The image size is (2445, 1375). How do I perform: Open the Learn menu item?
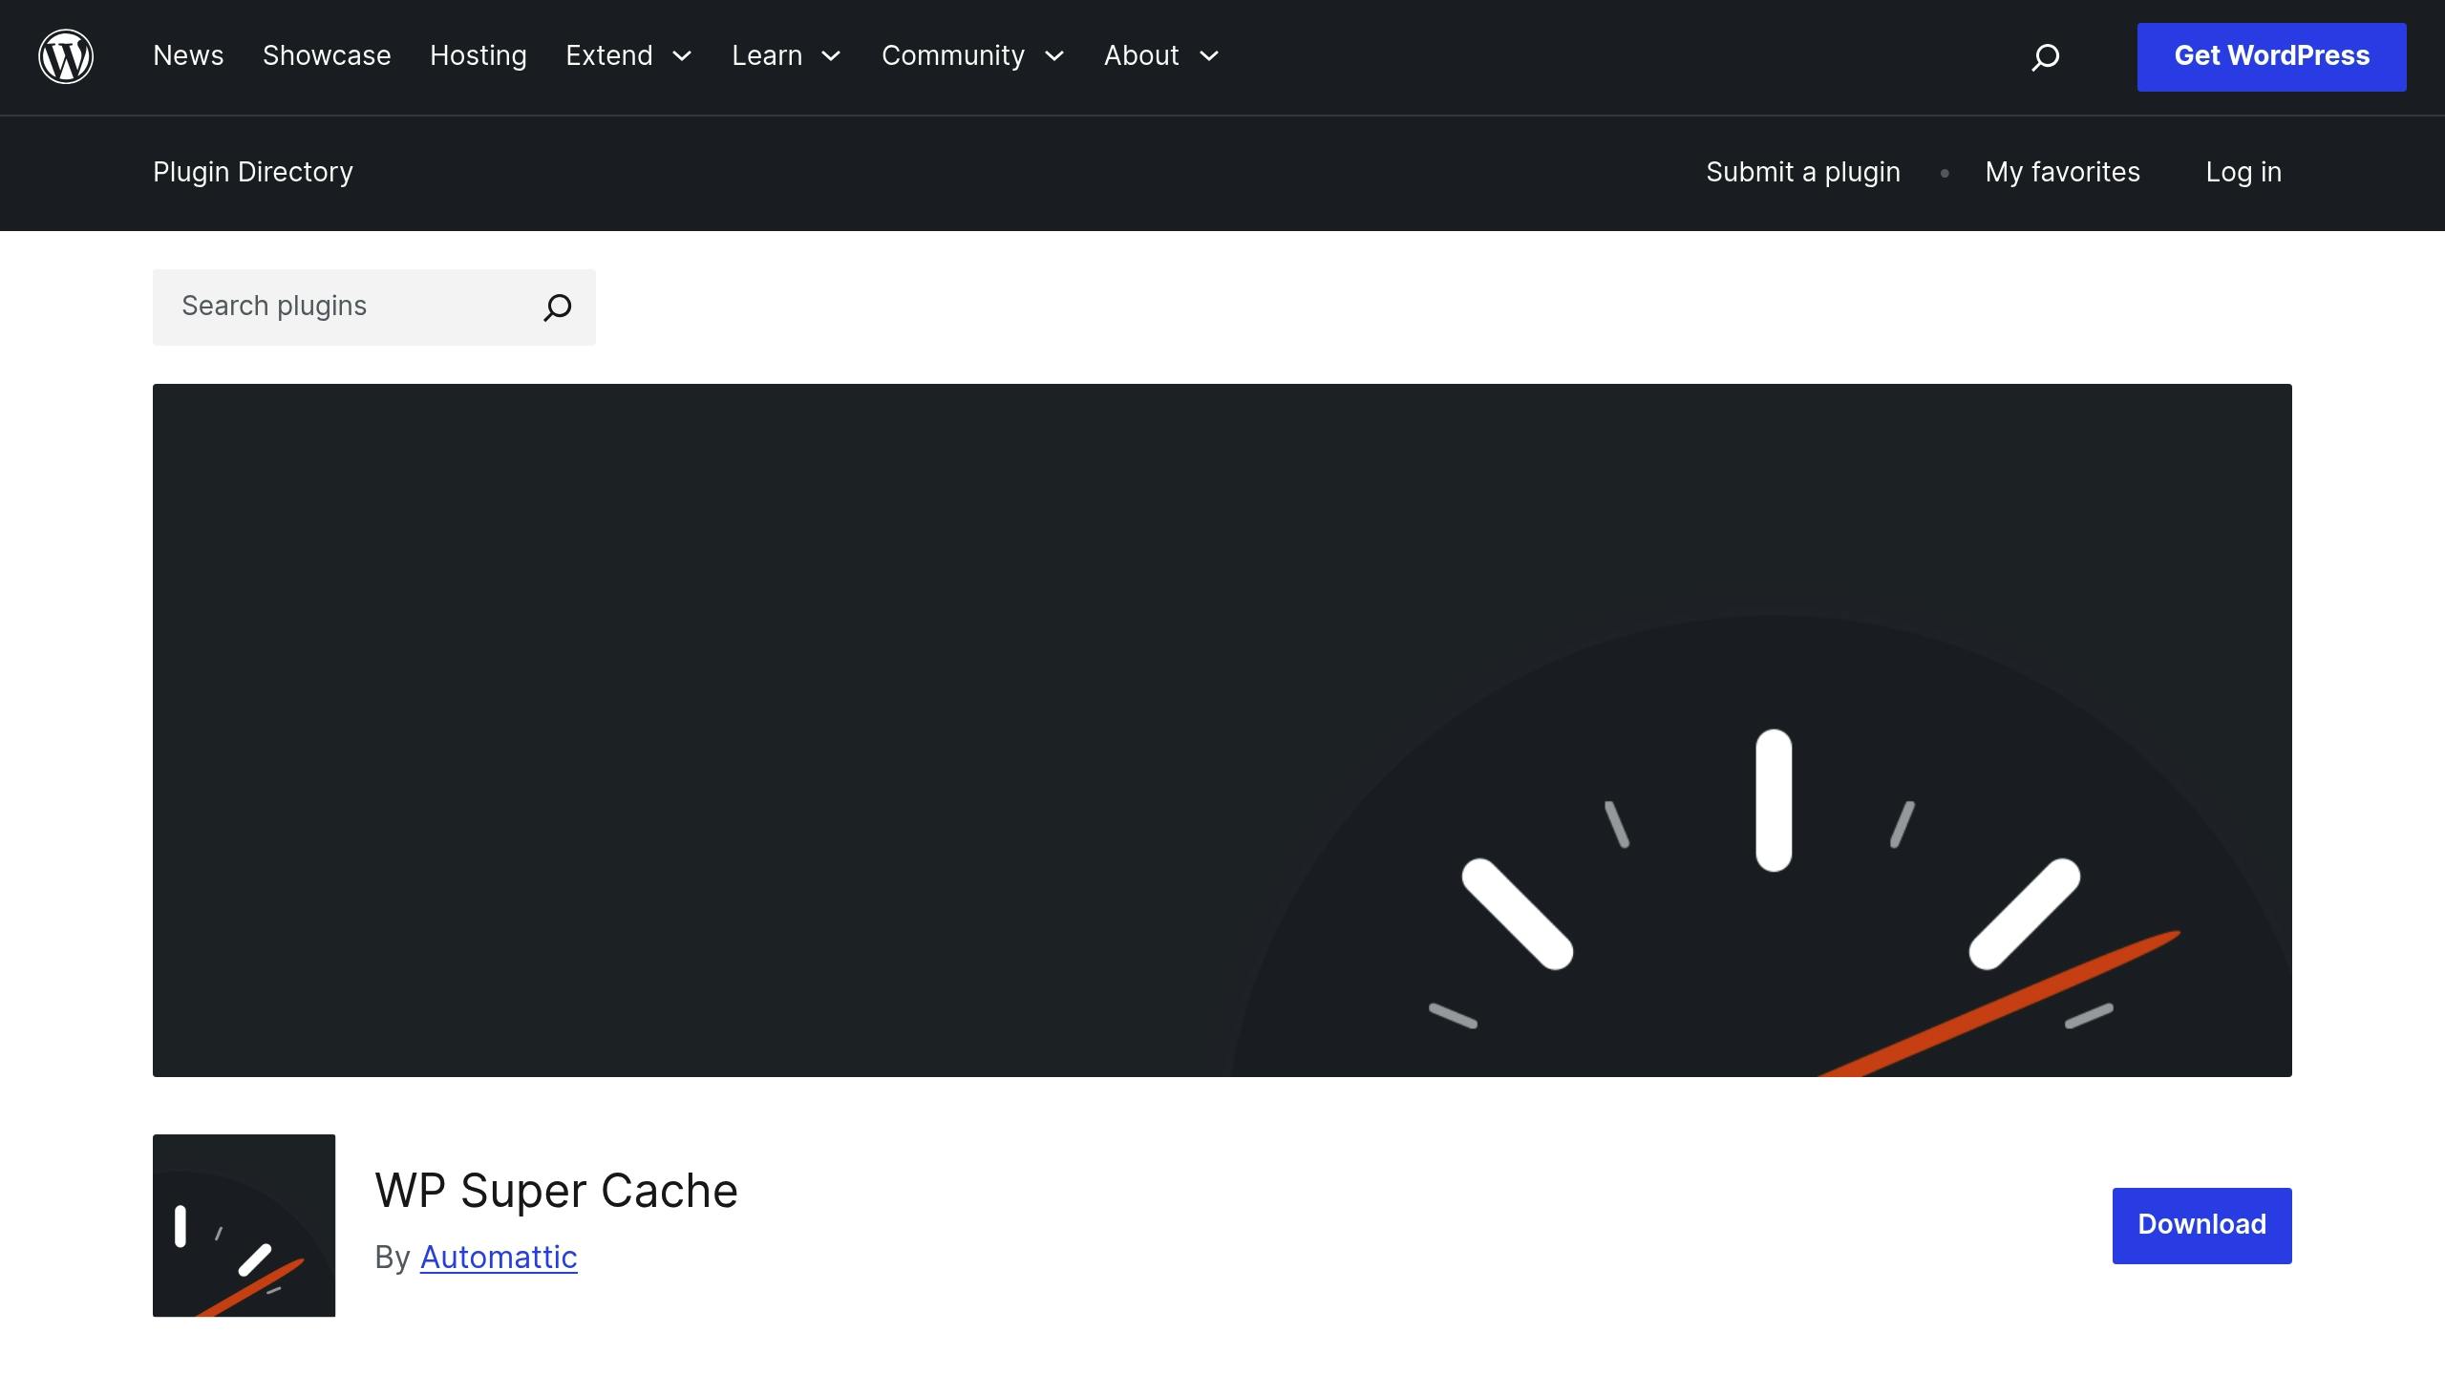coord(767,56)
